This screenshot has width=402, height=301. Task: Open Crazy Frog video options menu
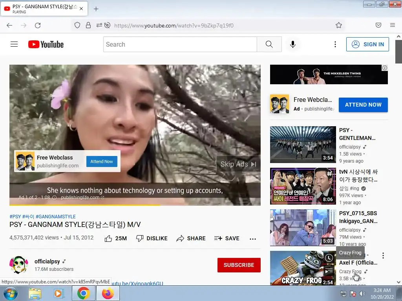383,255
